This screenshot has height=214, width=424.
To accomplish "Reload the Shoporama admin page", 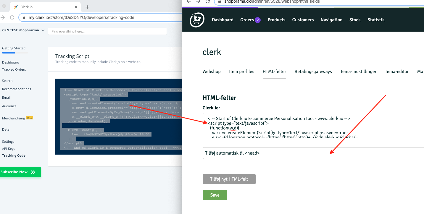I will coord(208,1).
